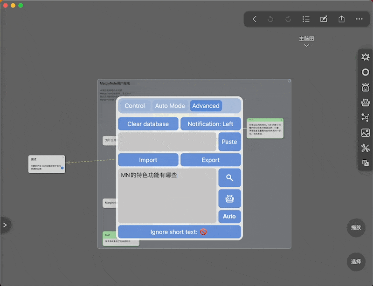Toggle the Auto button beside the query box
This screenshot has height=286, width=373.
(229, 216)
